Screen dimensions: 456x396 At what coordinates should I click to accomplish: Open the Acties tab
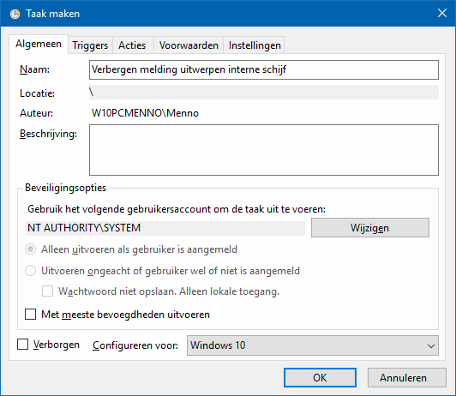[132, 45]
